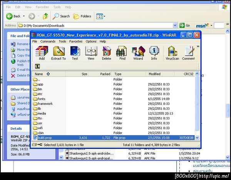Image resolution: width=231 pixels, height=180 pixels.
Task: Start VirusScan on the archive
Action: (172, 53)
